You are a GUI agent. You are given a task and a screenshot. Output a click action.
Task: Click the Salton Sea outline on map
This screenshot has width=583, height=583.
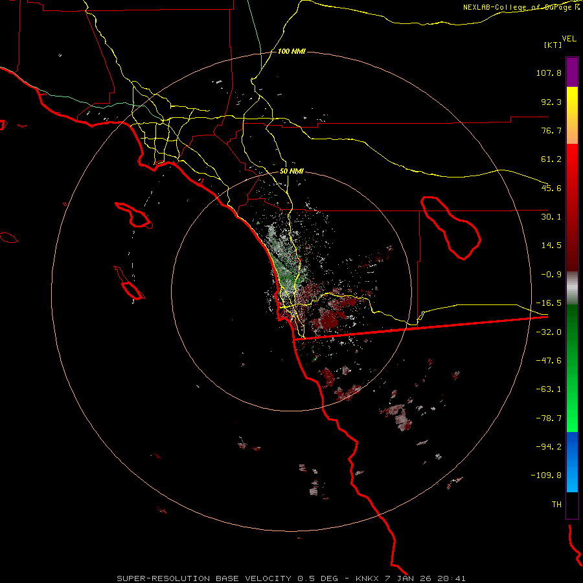click(451, 228)
